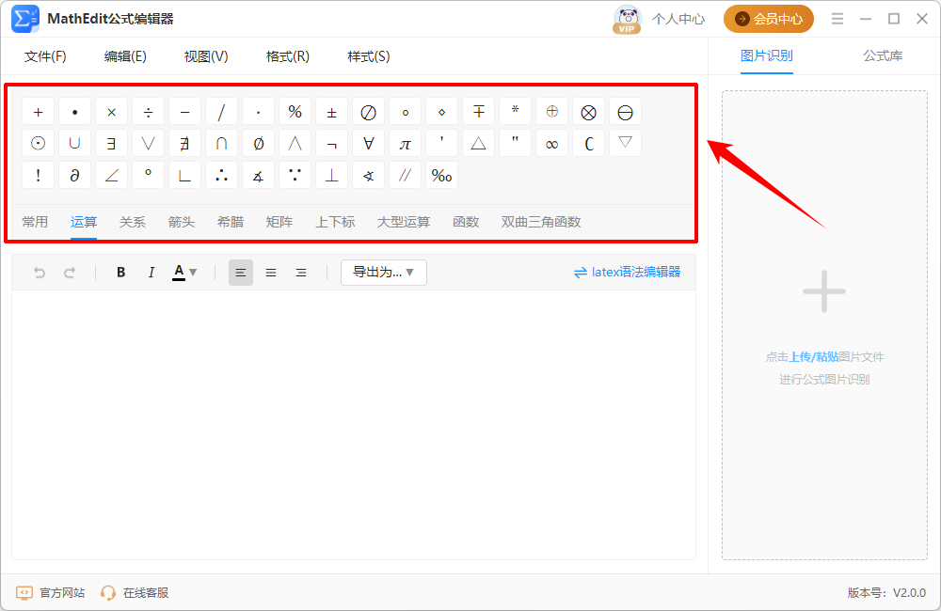Enable left text alignment
Viewport: 941px width, 611px height.
coord(241,273)
